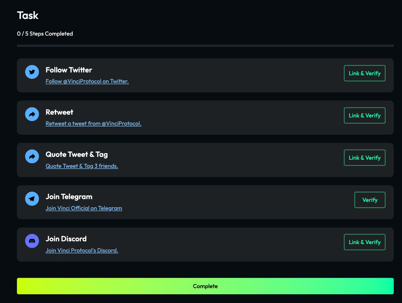Select the Quote Tweet & Tag heading
Image resolution: width=402 pixels, height=303 pixels.
coord(77,154)
